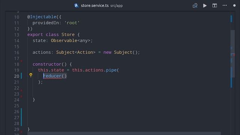Click Subject<Action> type on line 16
The width and height of the screenshot is (240, 135).
(76, 52)
